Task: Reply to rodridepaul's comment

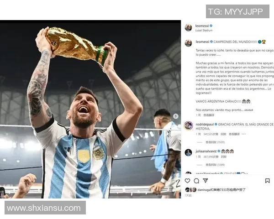Action: tap(223, 134)
